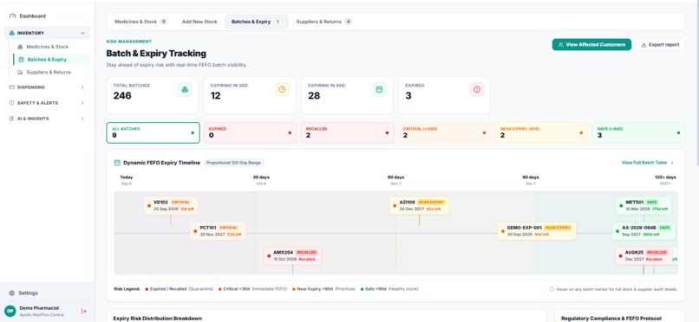Viewport: 699px width, 322px height.
Task: Filter by Expired batches card
Action: pos(250,132)
